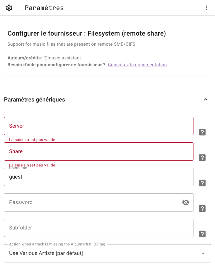Click the @music-assistant author credit

point(62,58)
